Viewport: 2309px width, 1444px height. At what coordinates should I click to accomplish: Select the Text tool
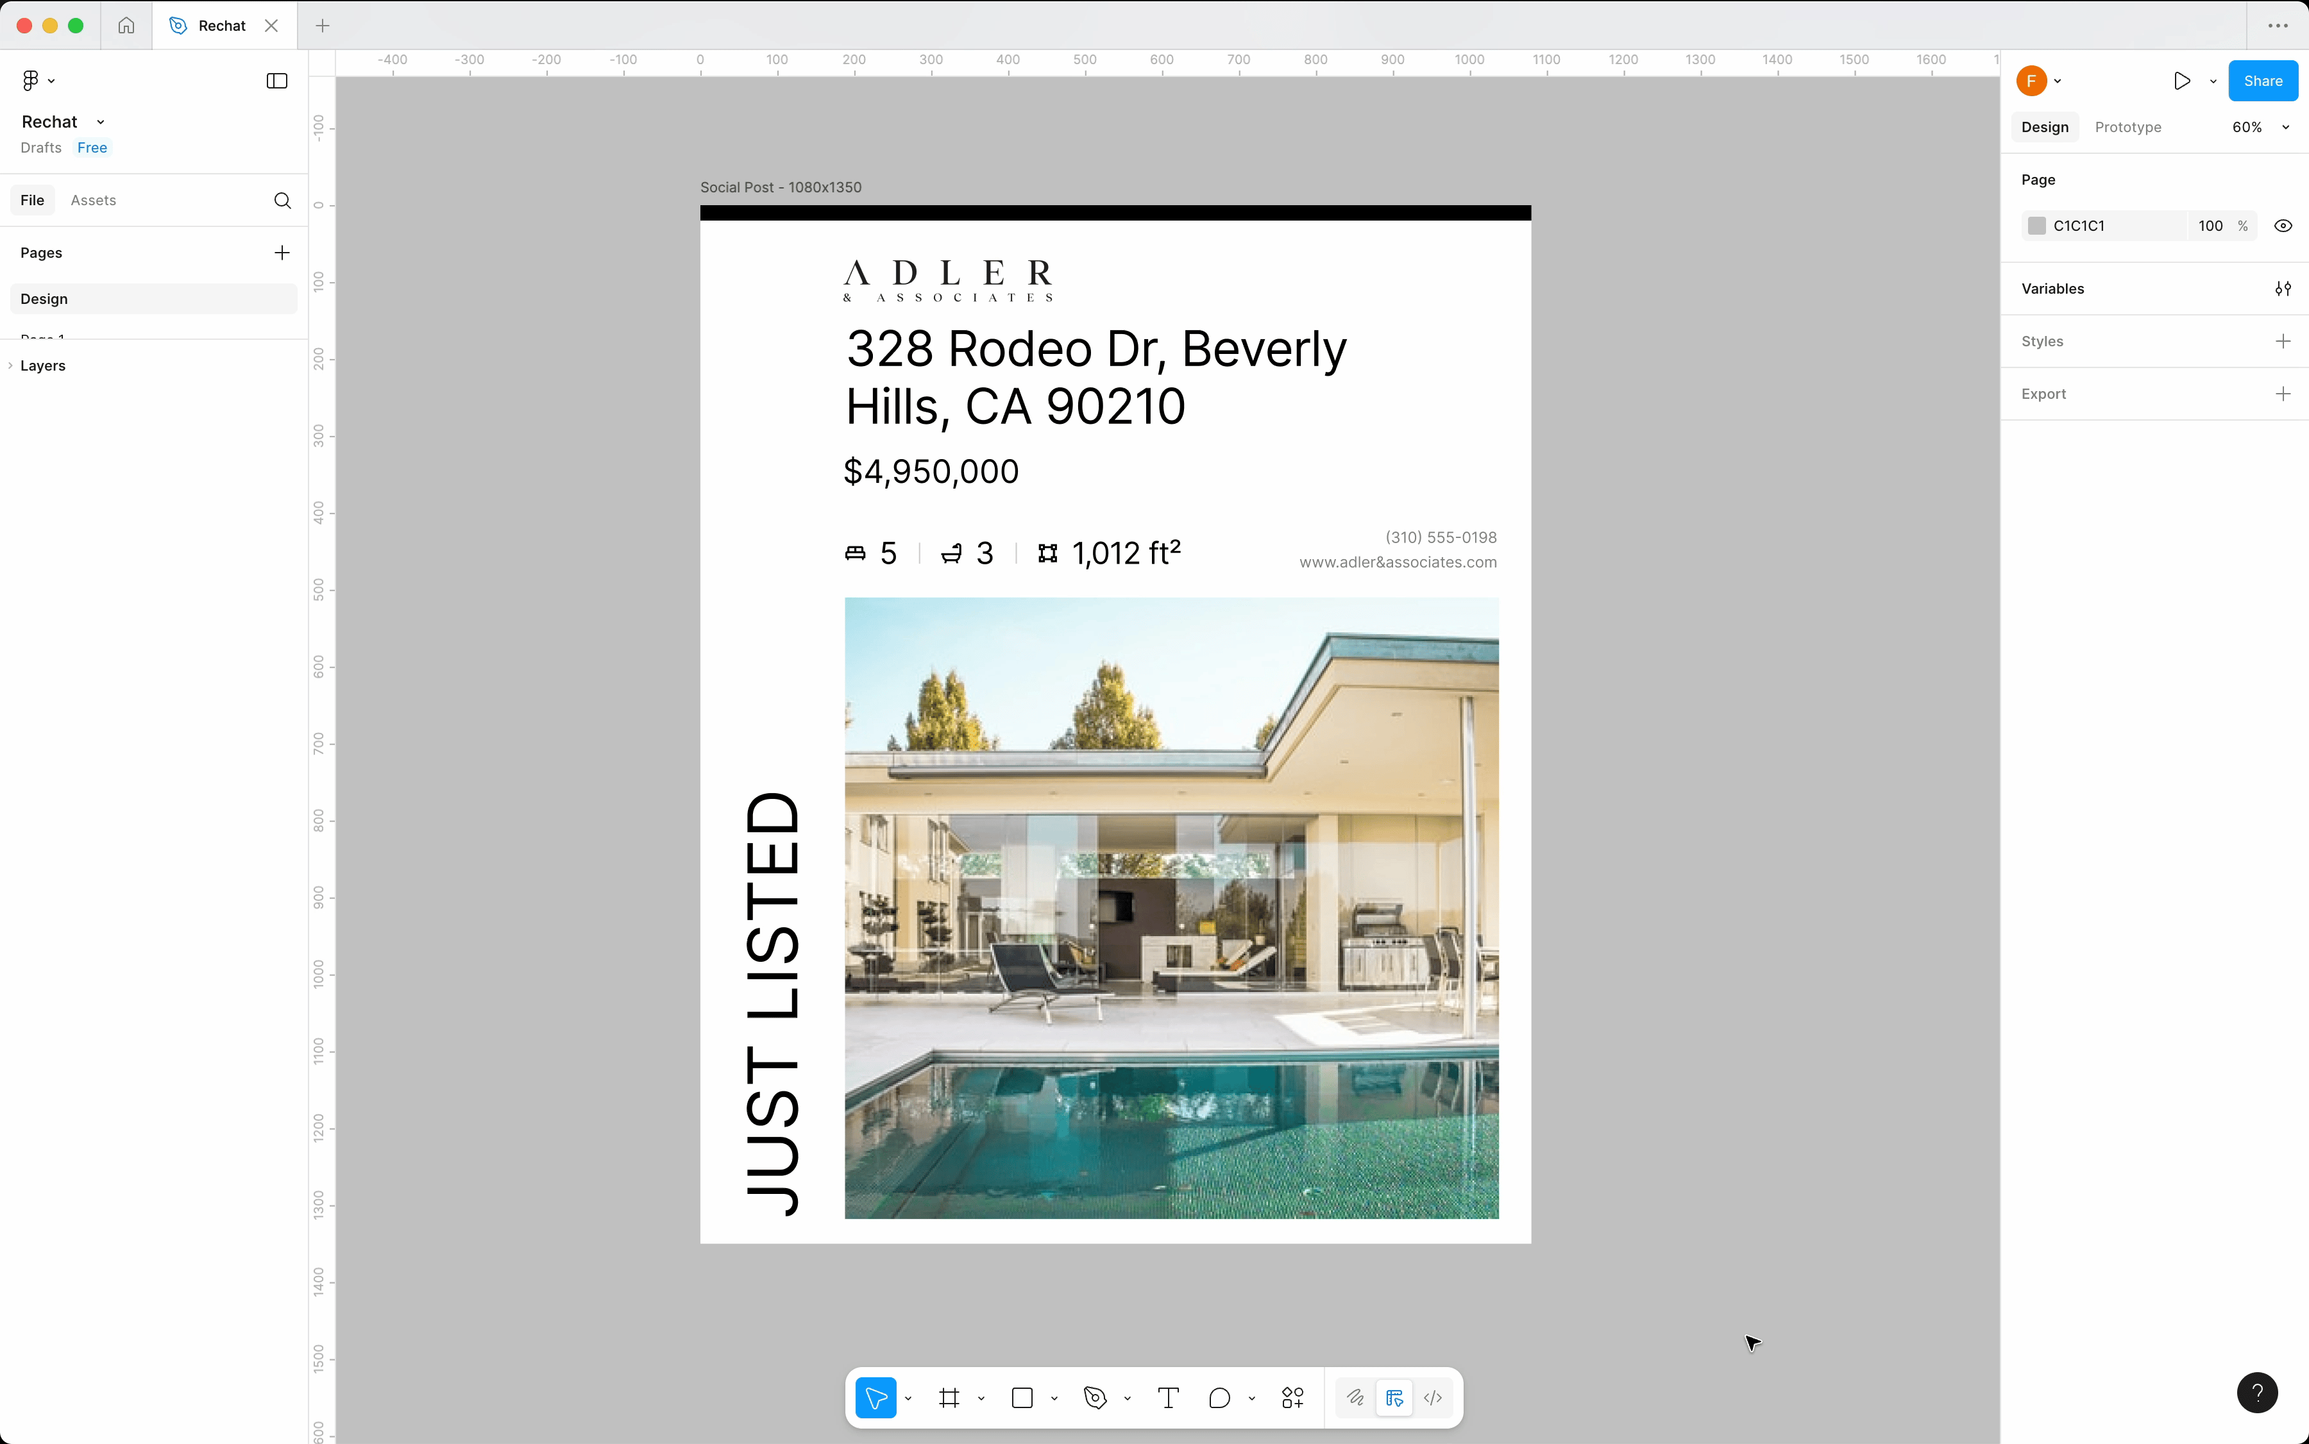click(1167, 1398)
